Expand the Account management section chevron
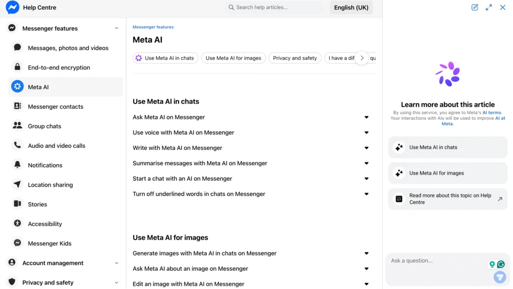 pos(116,263)
